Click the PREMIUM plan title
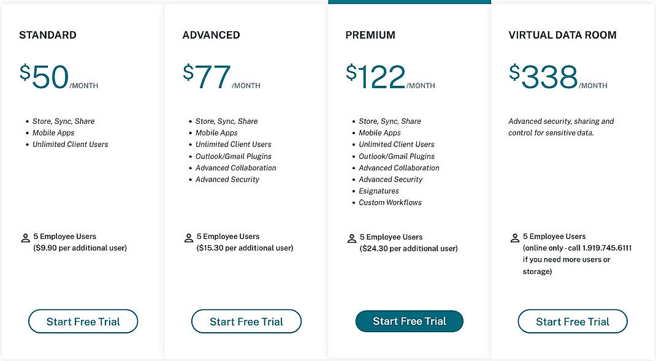656x361 pixels. click(370, 35)
